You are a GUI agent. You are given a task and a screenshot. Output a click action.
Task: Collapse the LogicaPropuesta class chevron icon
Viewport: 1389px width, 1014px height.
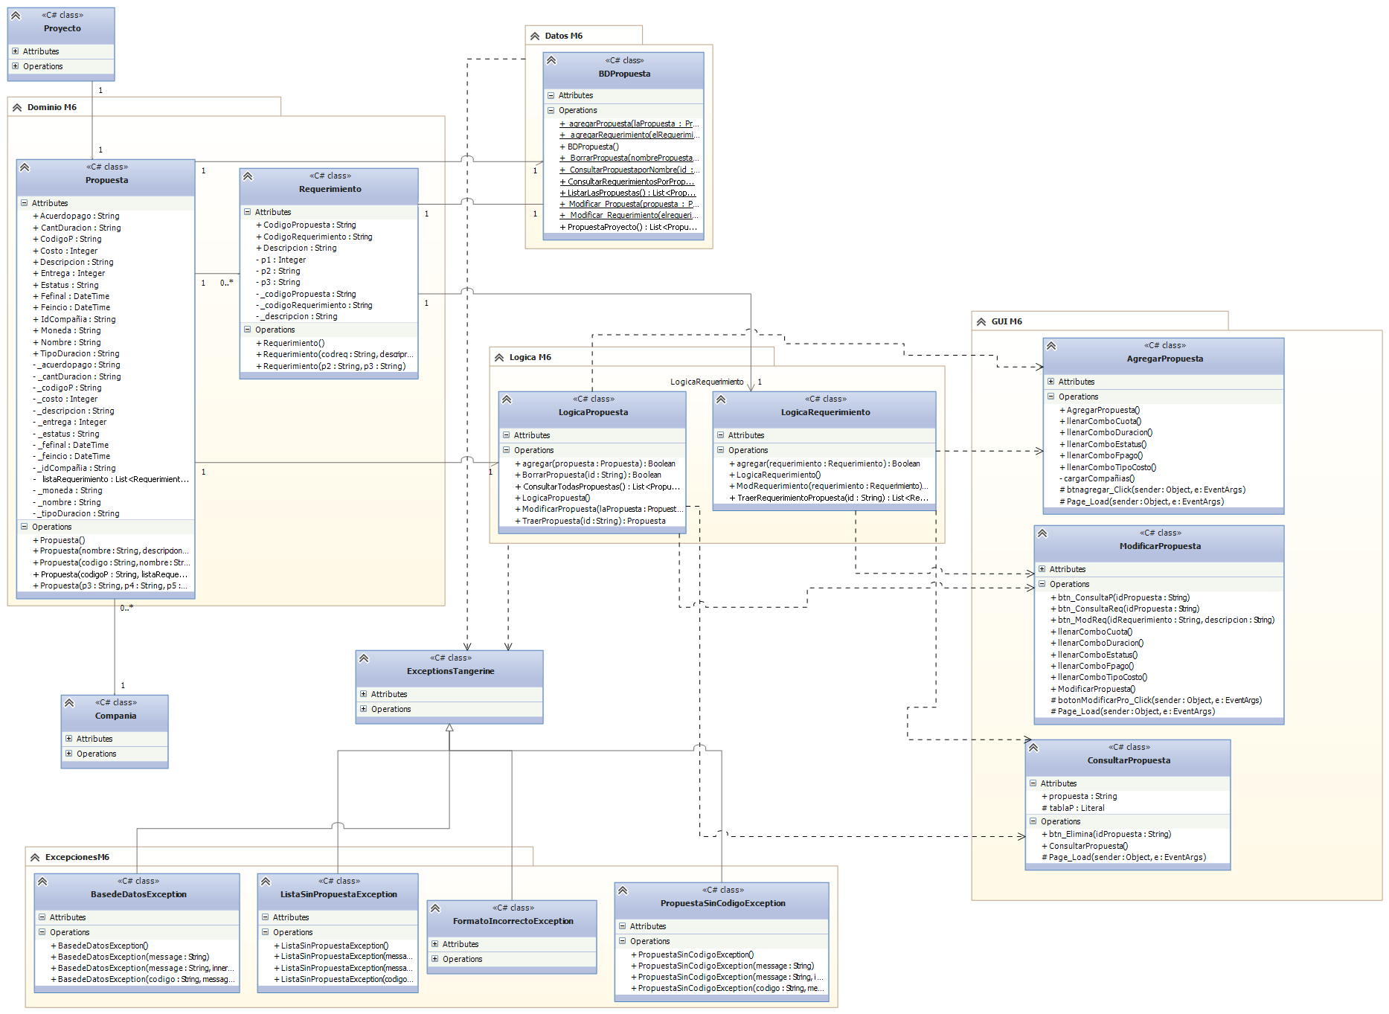point(507,399)
